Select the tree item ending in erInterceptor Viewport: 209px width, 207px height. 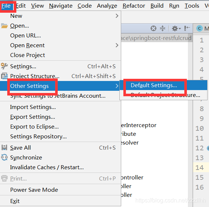pyautogui.click(x=139, y=125)
